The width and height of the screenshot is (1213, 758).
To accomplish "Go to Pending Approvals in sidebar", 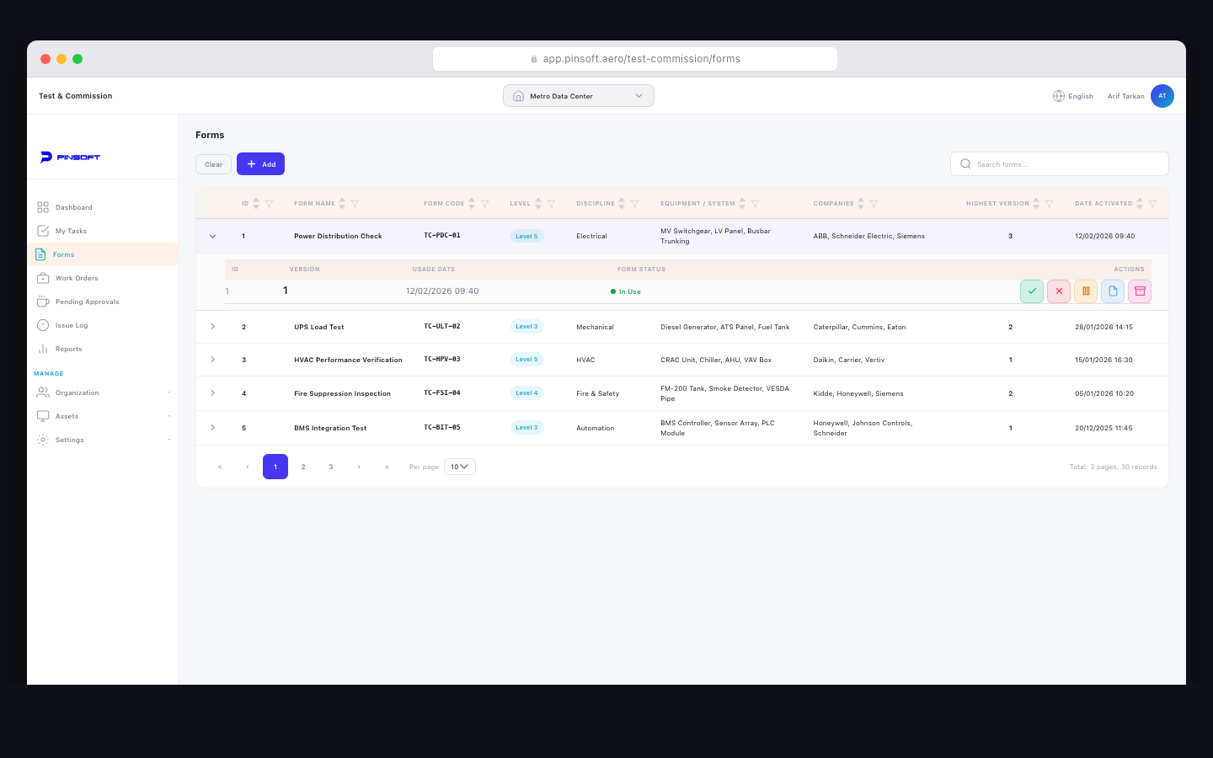I will click(87, 302).
